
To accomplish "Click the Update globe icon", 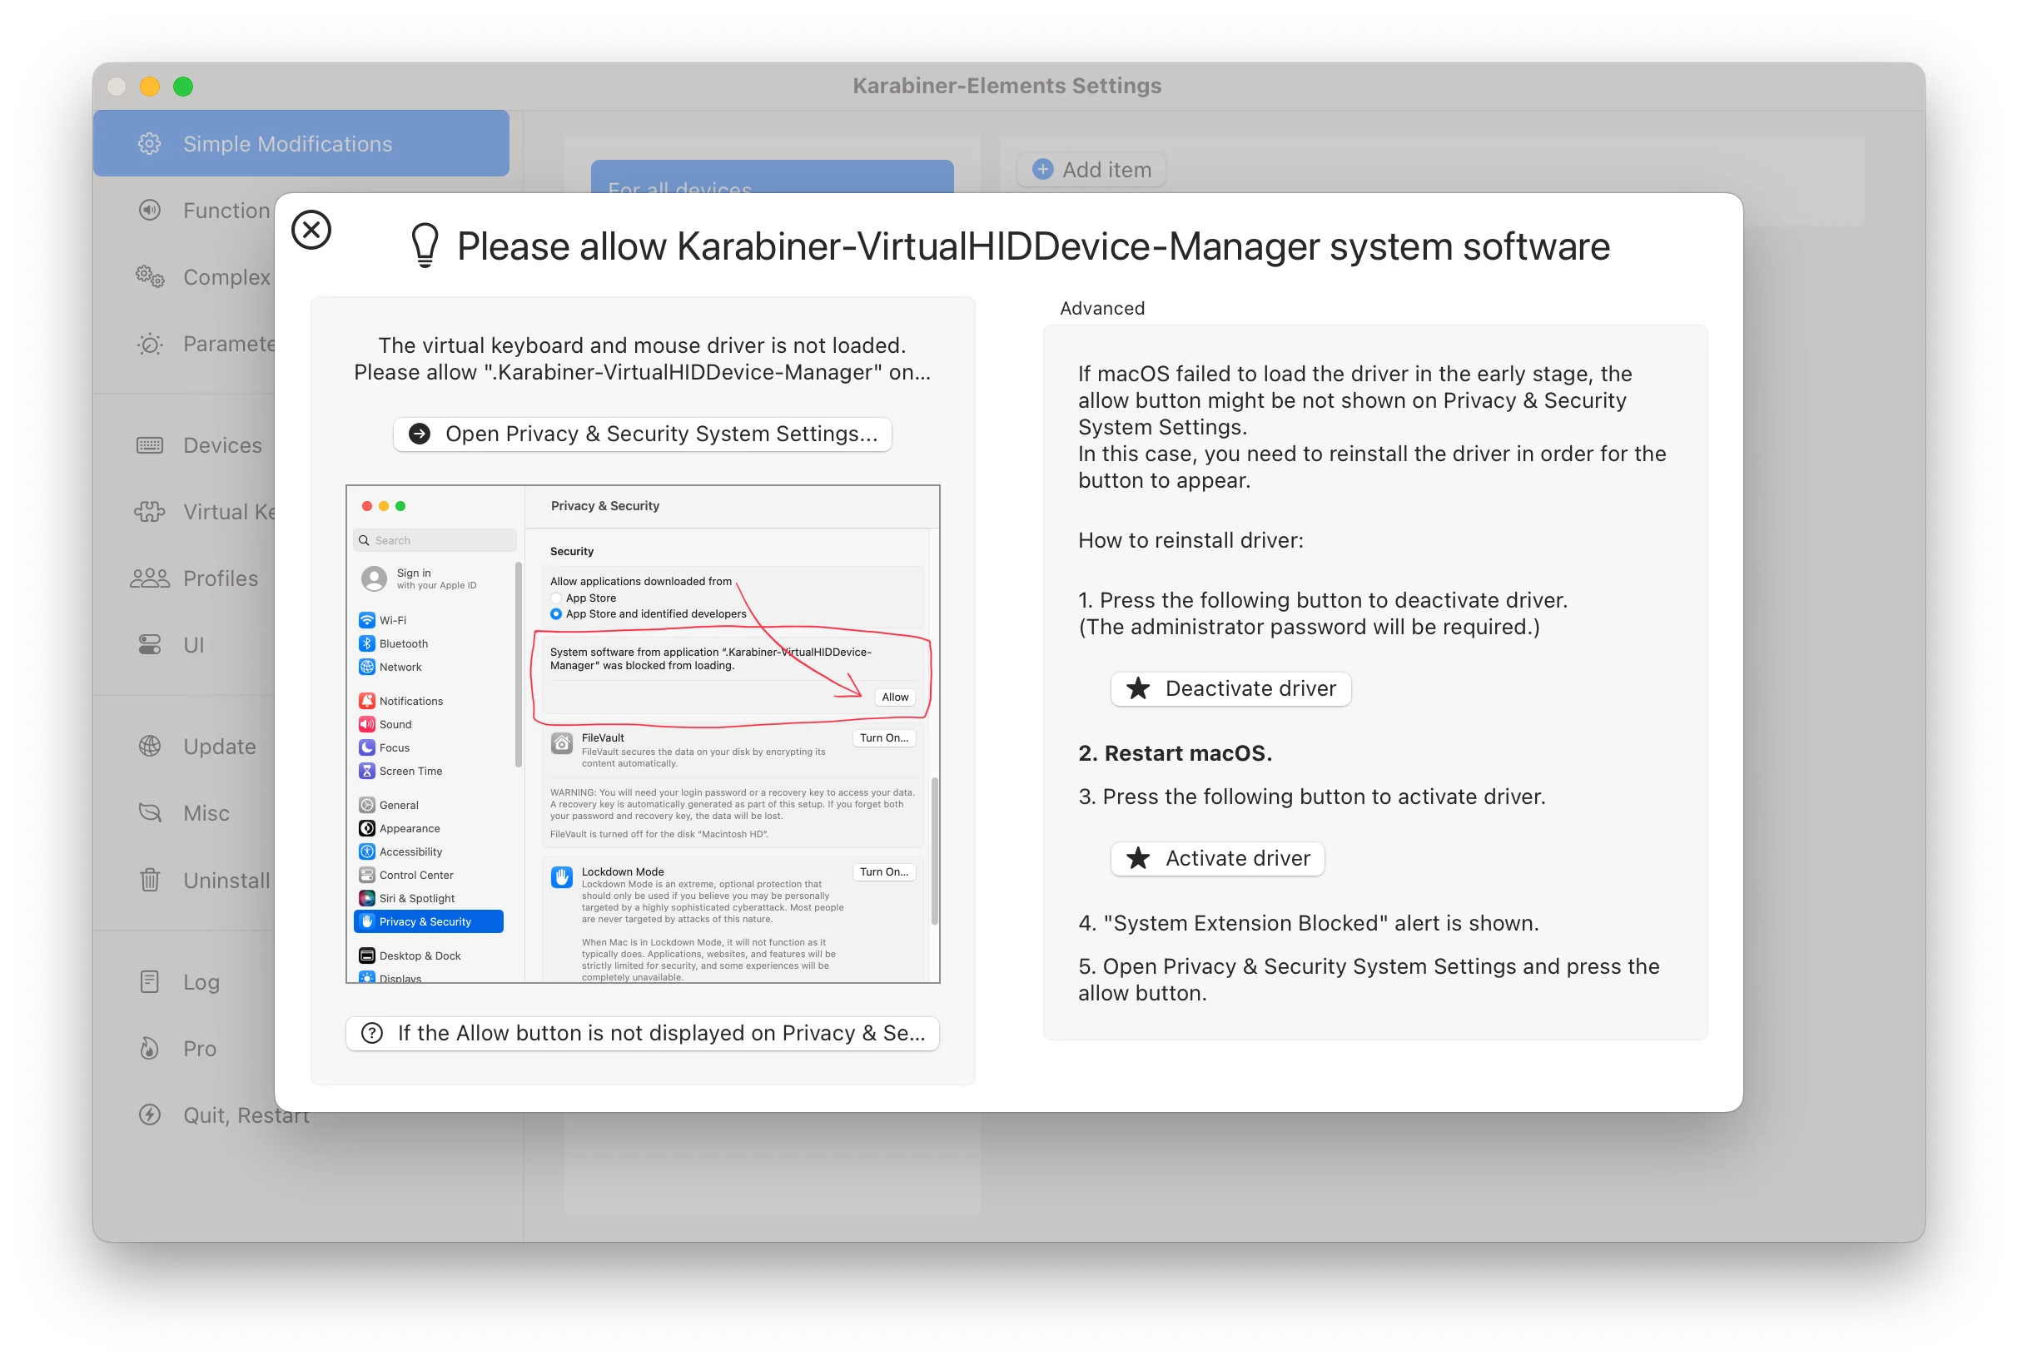I will click(149, 746).
